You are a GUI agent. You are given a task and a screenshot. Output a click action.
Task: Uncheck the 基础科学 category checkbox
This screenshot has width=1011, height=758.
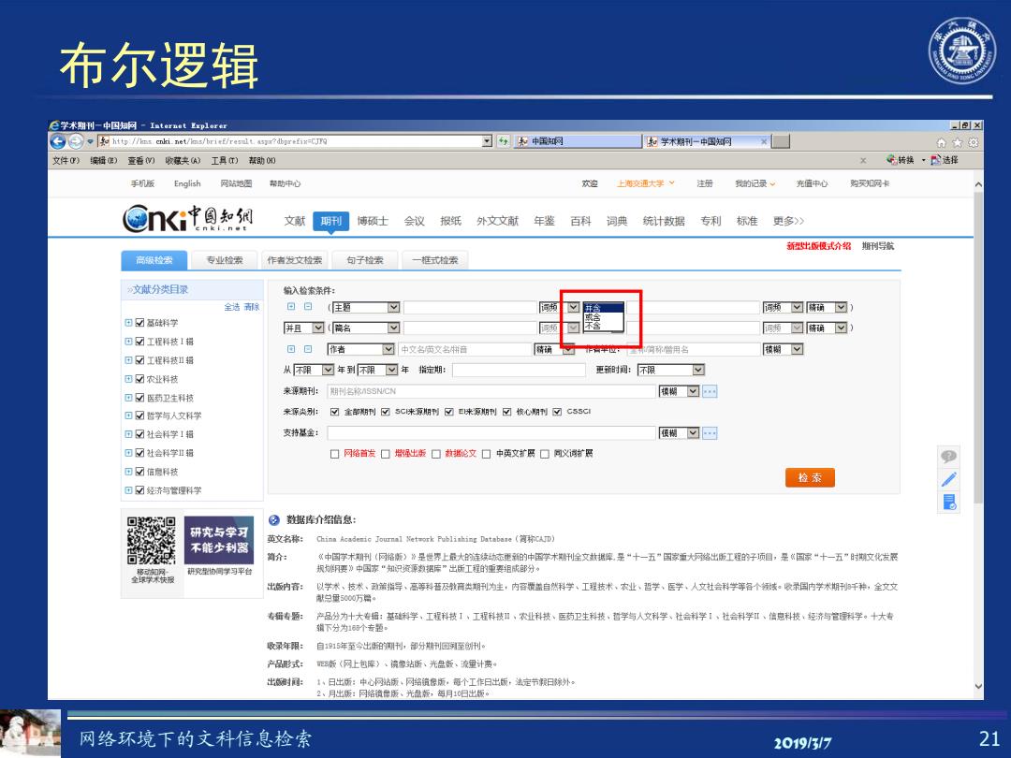139,323
